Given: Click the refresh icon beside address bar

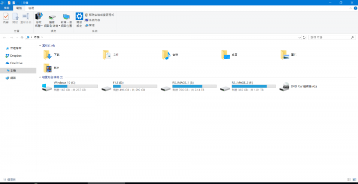Looking at the screenshot, I should point(304,37).
